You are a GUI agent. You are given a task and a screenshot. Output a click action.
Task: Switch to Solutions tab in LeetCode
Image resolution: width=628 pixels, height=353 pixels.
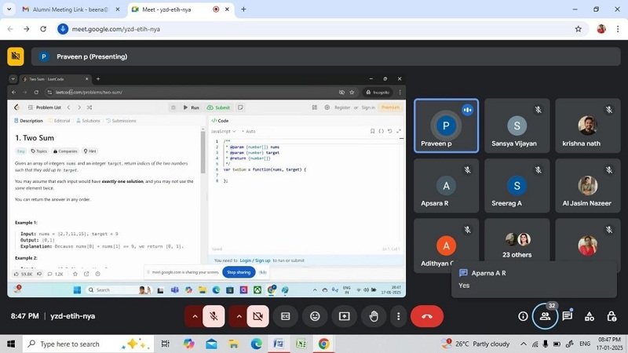coord(88,121)
